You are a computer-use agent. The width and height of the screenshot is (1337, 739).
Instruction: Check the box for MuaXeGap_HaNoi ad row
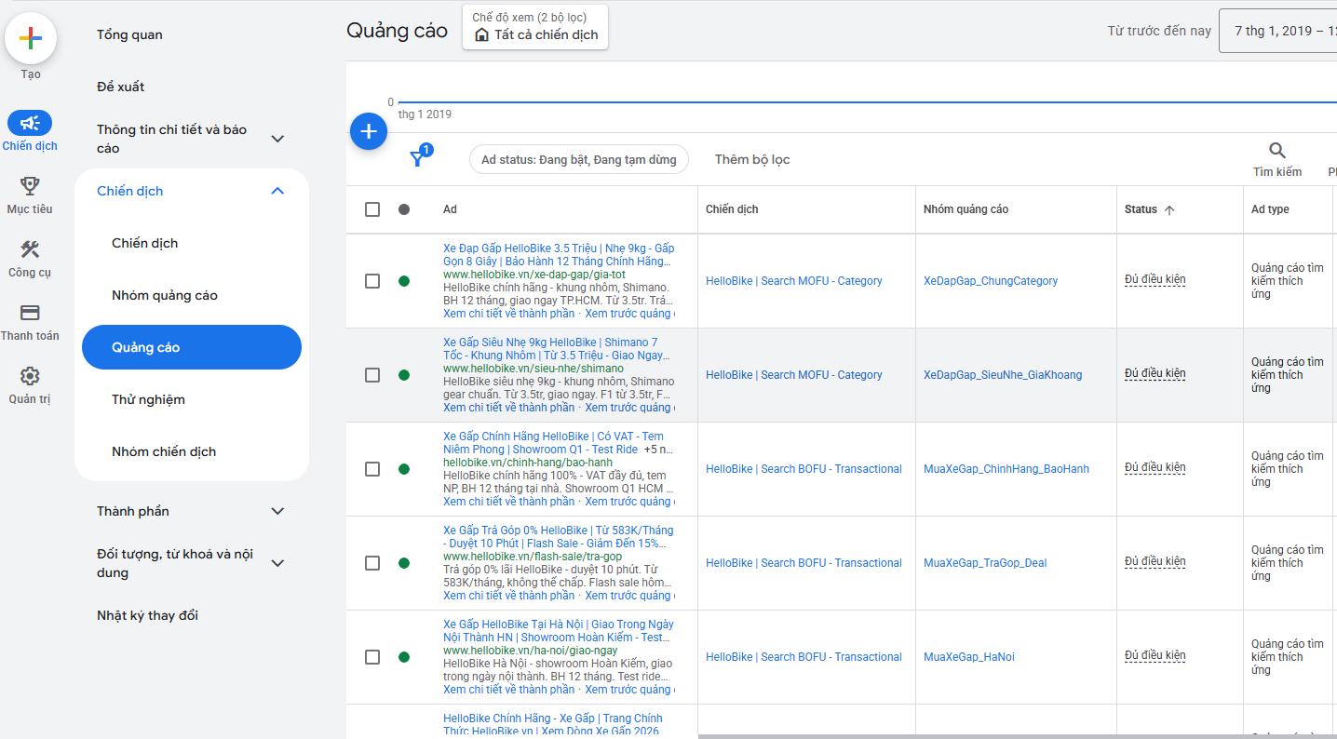click(x=372, y=657)
